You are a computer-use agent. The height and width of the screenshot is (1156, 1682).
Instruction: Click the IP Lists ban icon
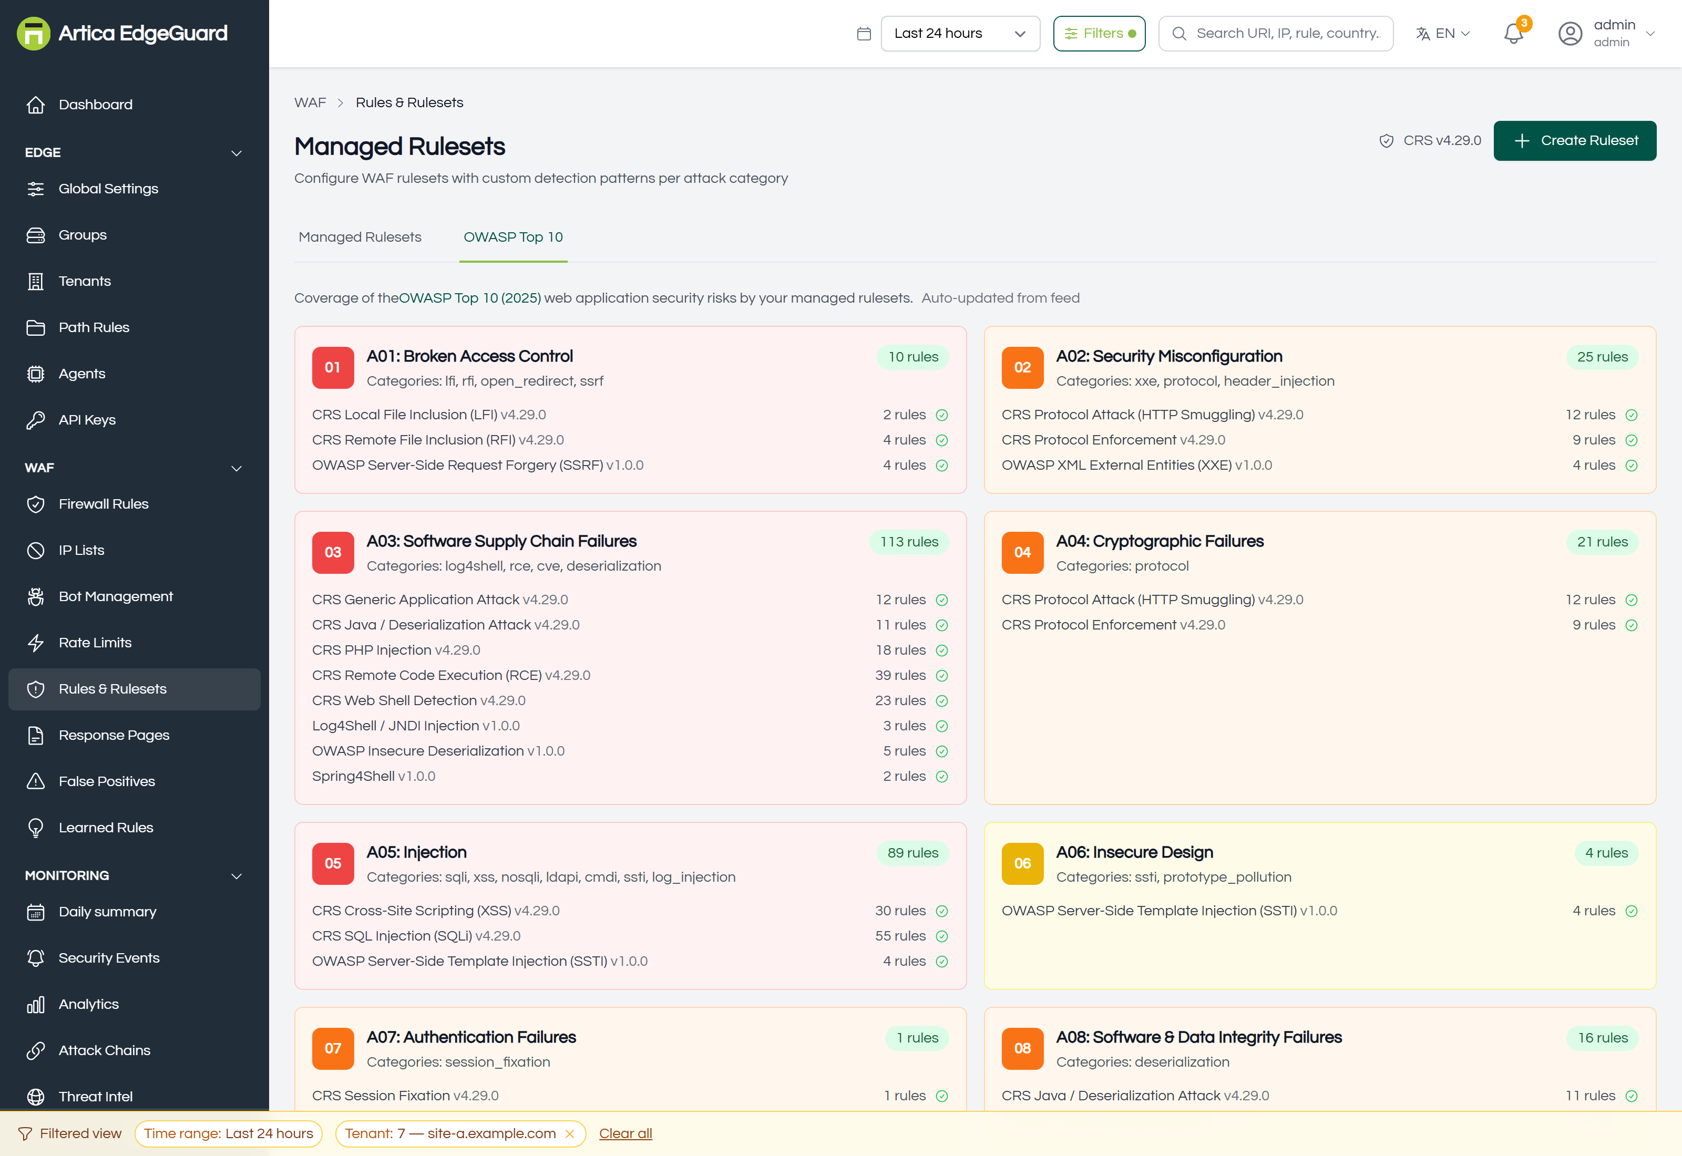point(36,551)
